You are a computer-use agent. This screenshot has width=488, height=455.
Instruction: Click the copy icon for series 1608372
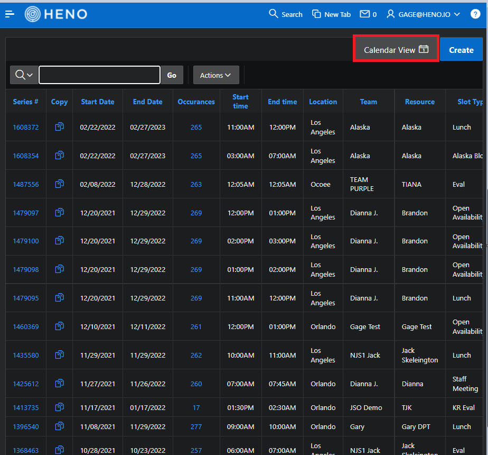[59, 127]
